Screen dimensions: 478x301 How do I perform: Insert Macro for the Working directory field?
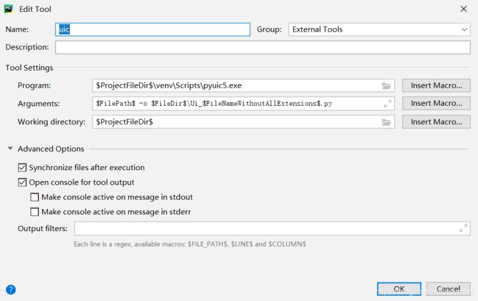[436, 122]
